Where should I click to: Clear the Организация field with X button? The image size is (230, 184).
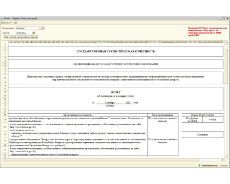click(x=43, y=28)
